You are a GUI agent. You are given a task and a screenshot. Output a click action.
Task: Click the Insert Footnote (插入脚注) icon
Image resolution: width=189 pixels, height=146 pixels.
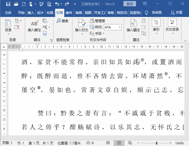click(x=34, y=24)
